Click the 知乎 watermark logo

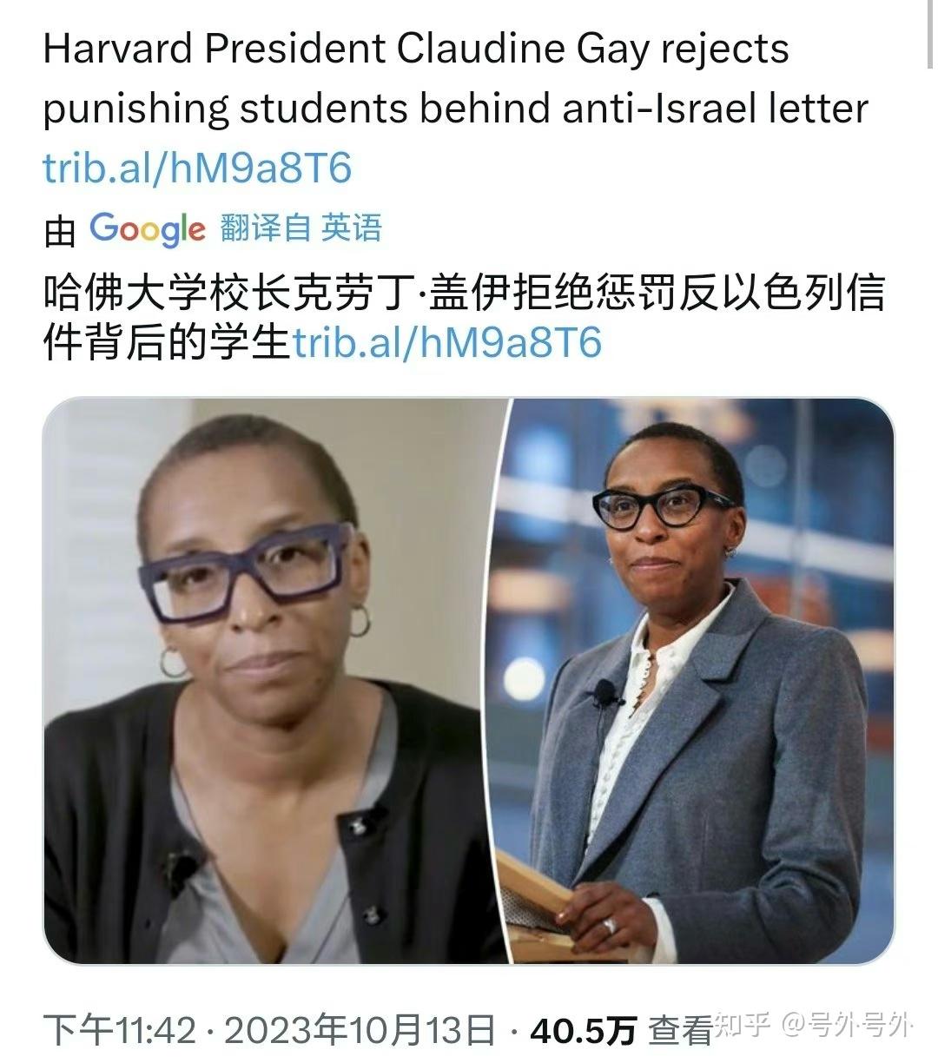click(x=743, y=1026)
